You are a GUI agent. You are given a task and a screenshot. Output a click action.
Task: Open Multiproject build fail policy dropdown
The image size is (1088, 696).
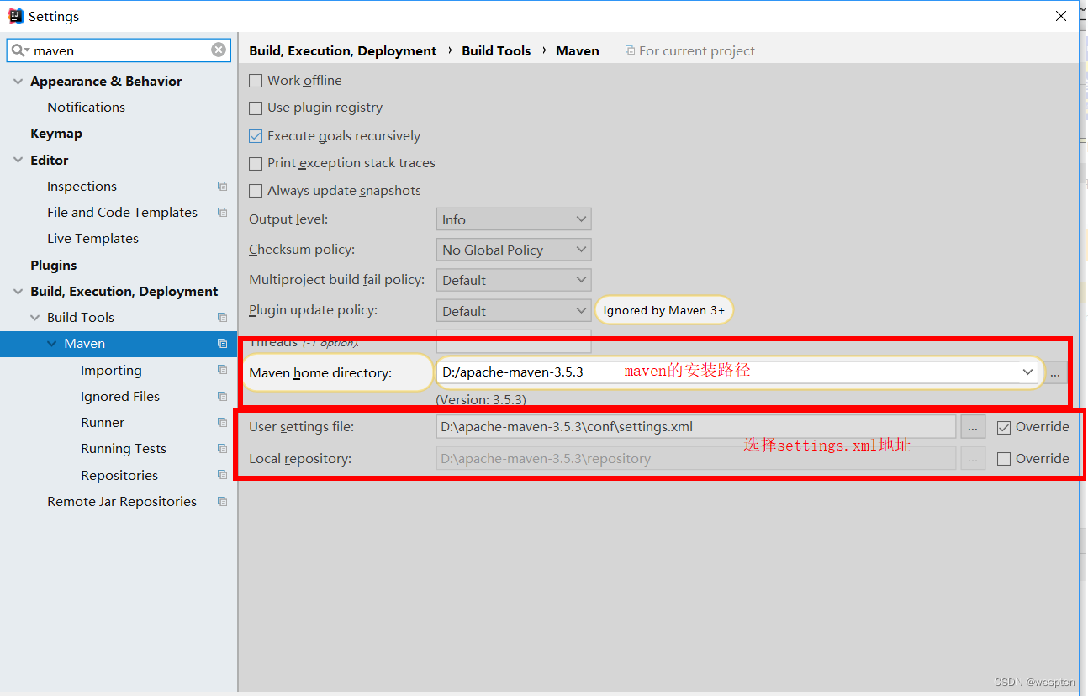[514, 280]
